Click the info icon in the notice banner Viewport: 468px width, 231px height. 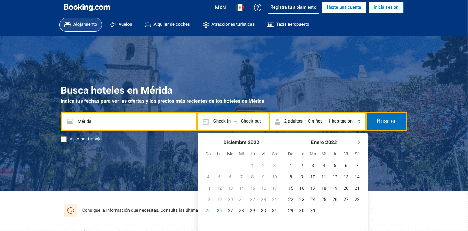point(71,210)
